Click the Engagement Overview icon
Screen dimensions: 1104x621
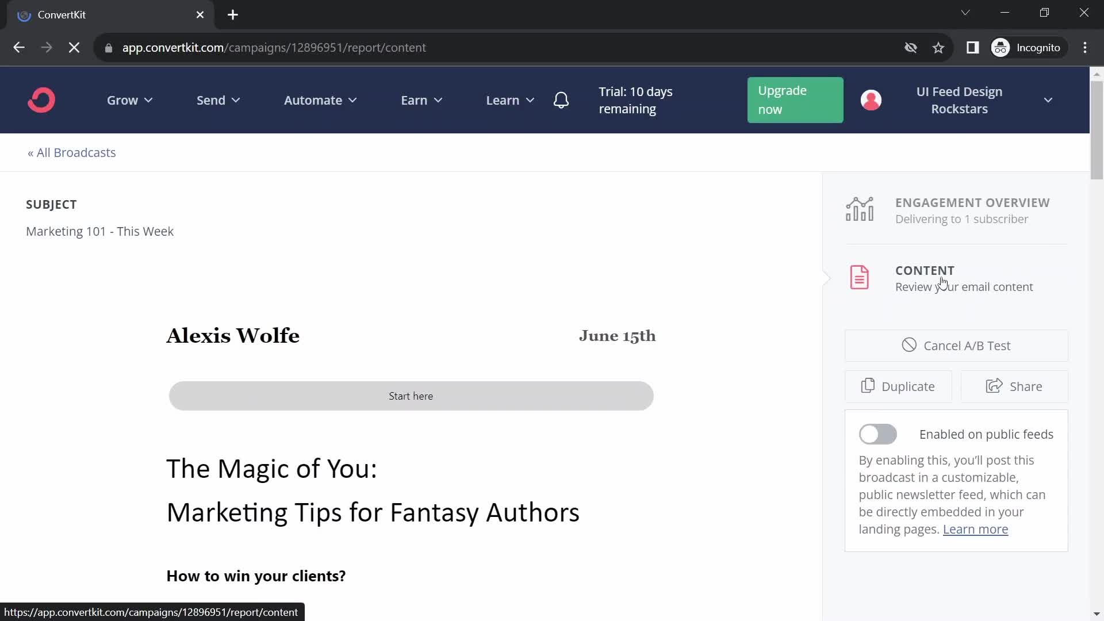pyautogui.click(x=859, y=209)
